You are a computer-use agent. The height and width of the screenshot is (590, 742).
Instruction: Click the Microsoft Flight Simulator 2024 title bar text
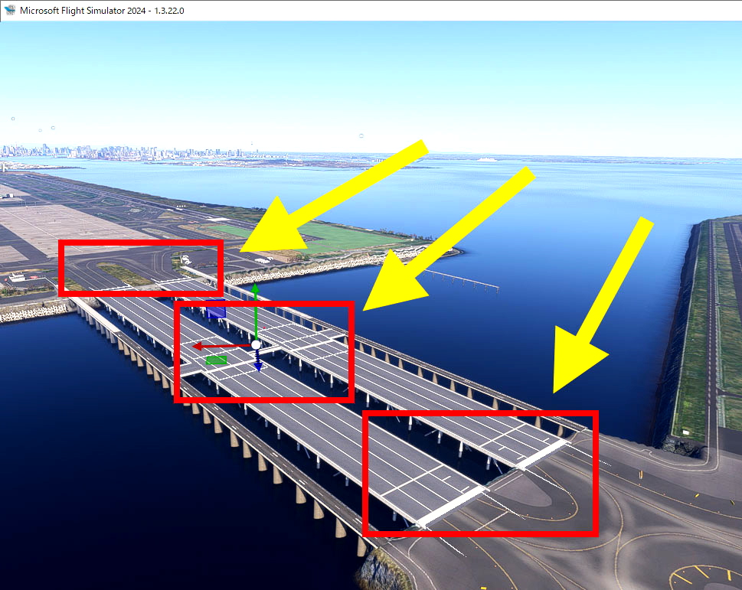coord(84,11)
